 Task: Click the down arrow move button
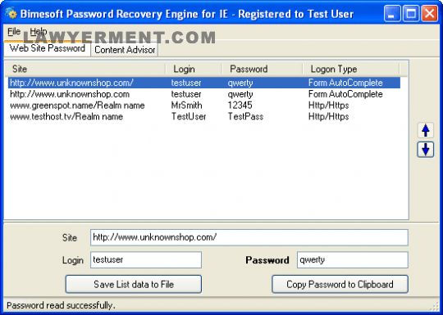[426, 150]
